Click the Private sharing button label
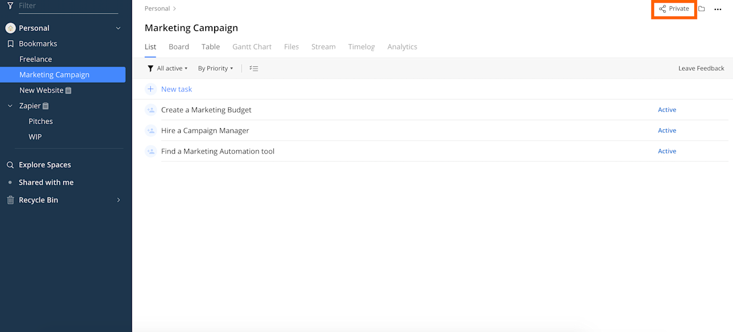This screenshot has width=733, height=332. tap(679, 9)
